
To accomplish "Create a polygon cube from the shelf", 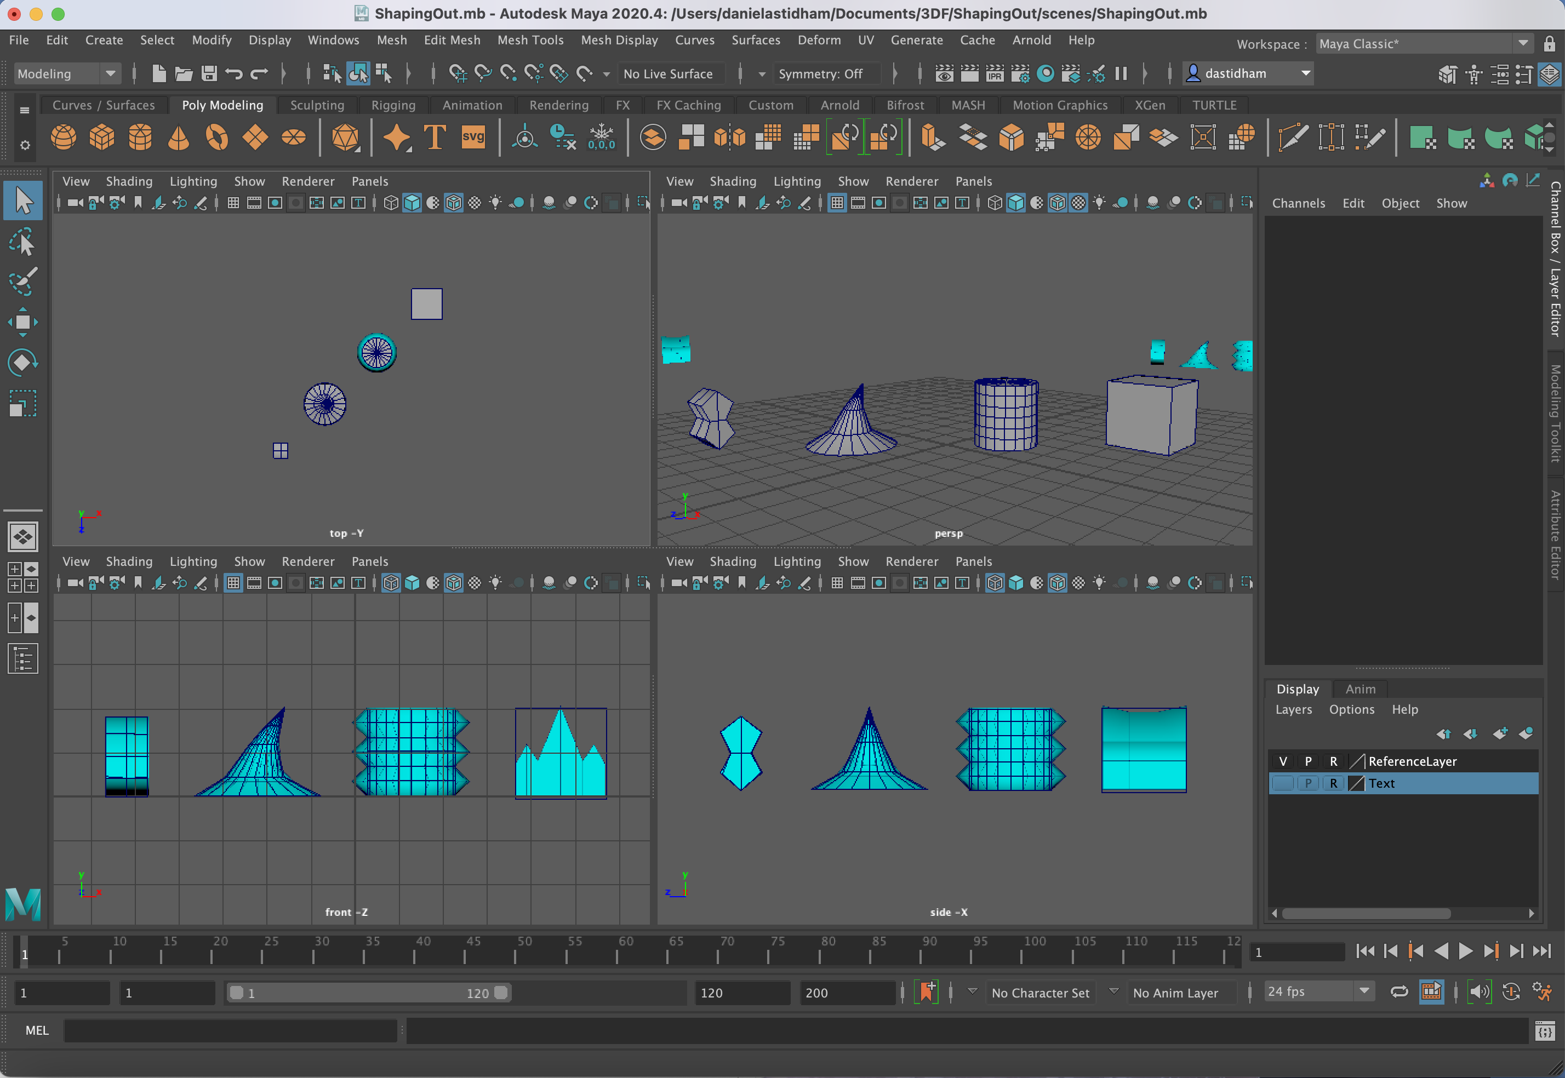I will point(102,138).
